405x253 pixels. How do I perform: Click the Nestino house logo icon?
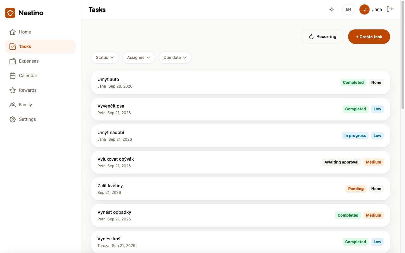click(x=10, y=13)
